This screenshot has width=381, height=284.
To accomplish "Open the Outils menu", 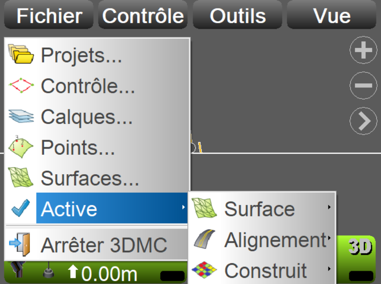I will 238,16.
